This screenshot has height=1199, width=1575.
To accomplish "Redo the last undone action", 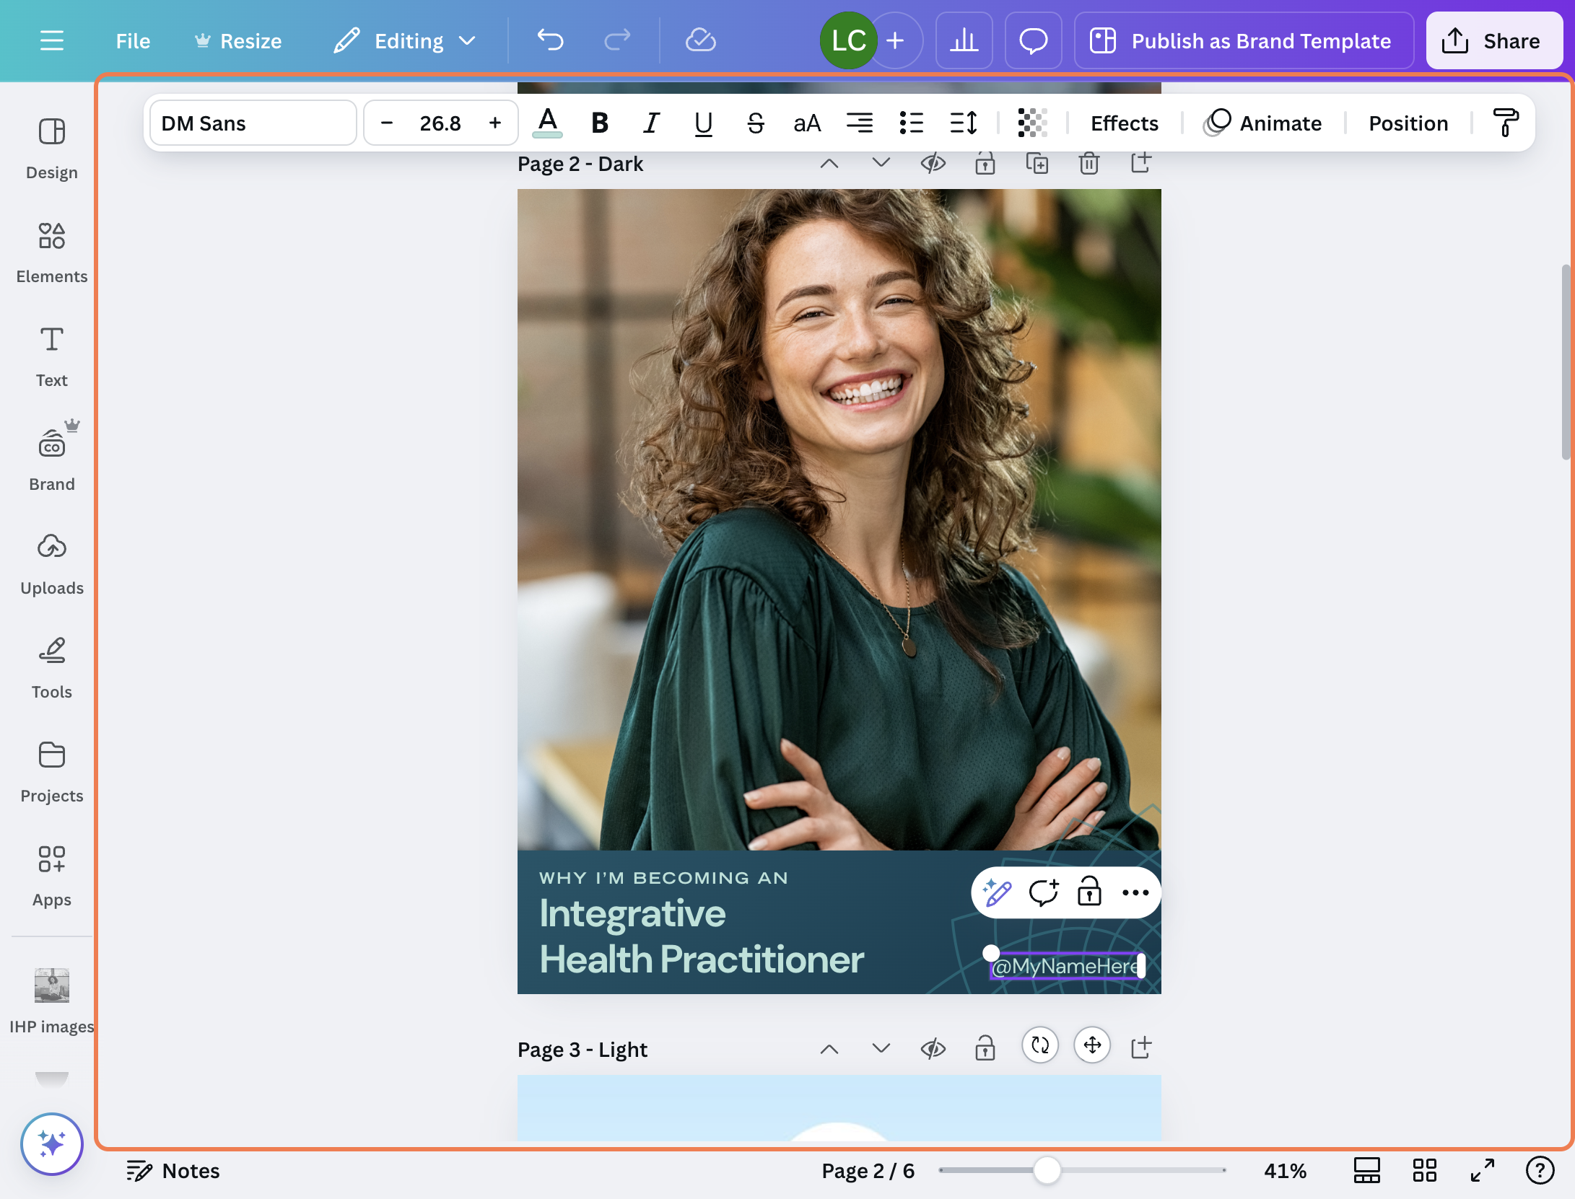I will coord(617,40).
